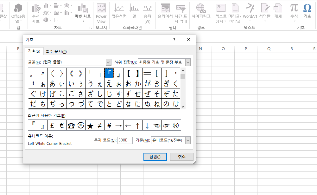Screen dimensions: 317x195
Task: Select column header O in worksheet
Action: [x=223, y=49]
